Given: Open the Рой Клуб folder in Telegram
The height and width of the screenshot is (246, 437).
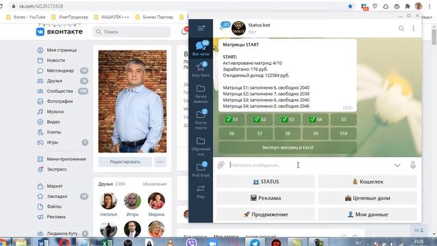Looking at the screenshot, I should (x=201, y=169).
